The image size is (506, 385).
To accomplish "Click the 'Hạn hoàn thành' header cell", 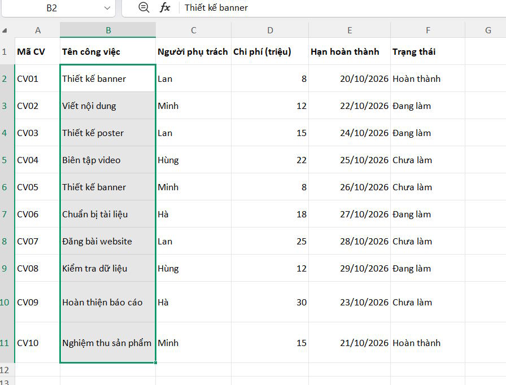I will point(350,51).
